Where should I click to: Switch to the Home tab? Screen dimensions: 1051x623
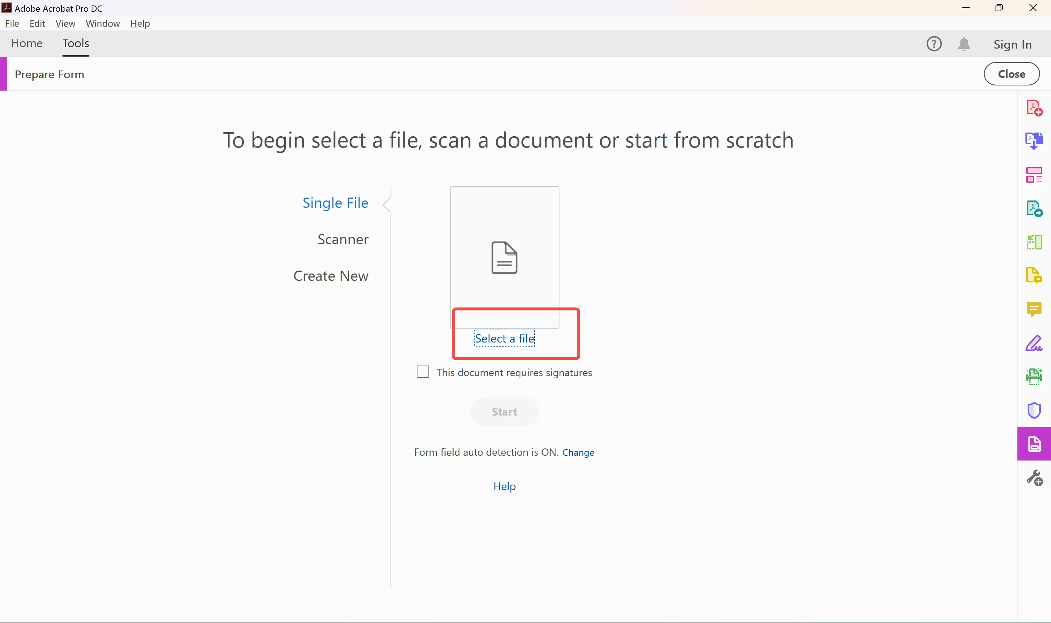pos(27,43)
